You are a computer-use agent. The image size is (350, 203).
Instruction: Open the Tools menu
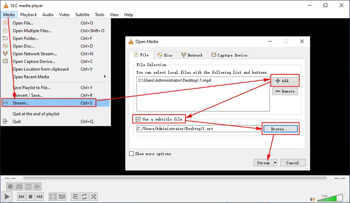coord(99,14)
